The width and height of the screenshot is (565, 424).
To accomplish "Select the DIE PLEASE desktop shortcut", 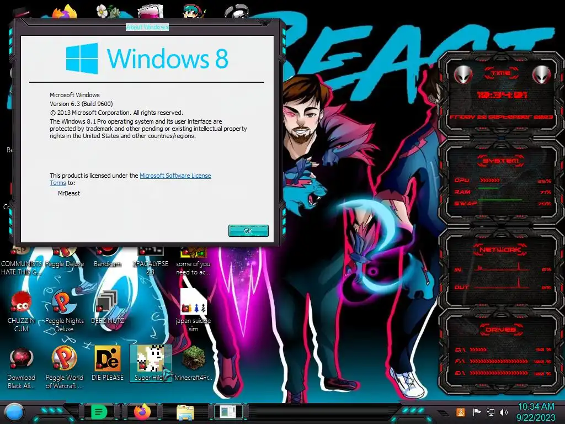I will pyautogui.click(x=108, y=363).
